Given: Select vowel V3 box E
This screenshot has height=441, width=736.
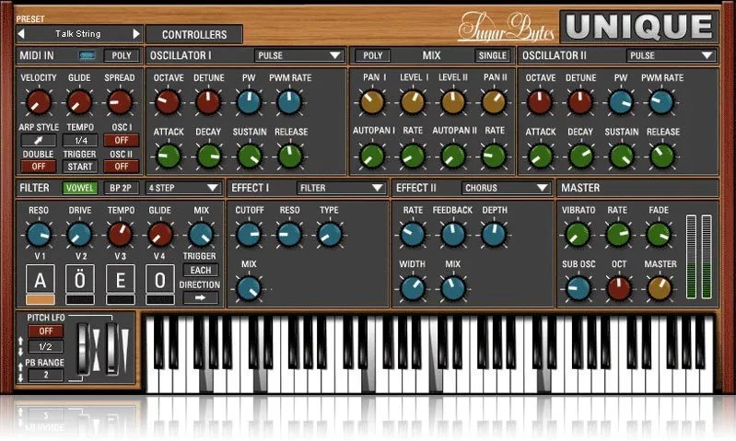Looking at the screenshot, I should [120, 280].
